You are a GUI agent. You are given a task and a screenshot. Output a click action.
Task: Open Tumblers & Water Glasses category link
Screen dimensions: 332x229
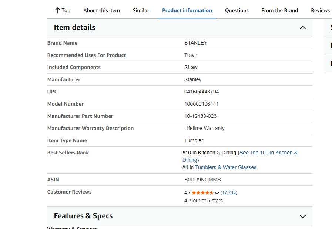click(x=226, y=167)
